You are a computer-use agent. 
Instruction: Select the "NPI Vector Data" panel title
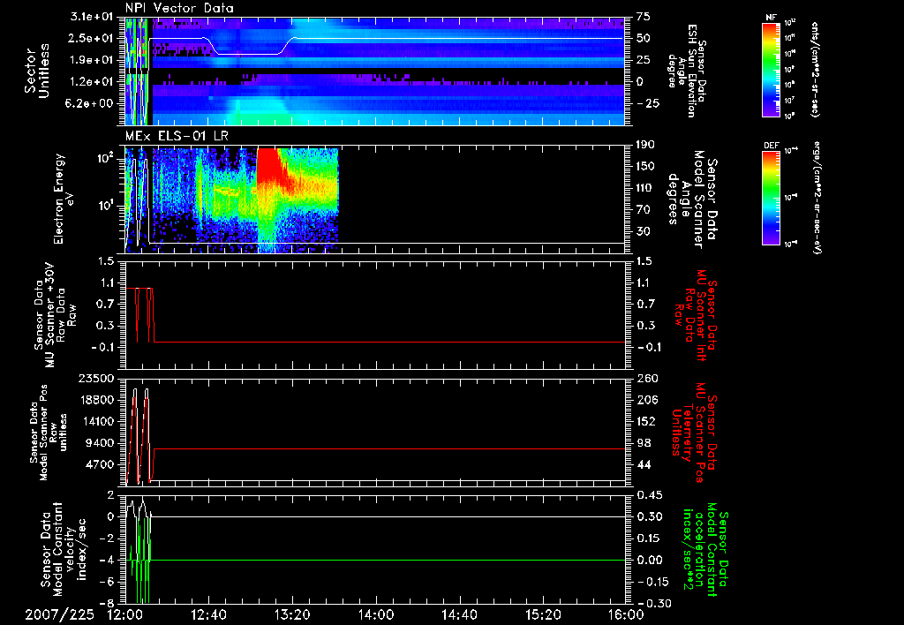179,8
